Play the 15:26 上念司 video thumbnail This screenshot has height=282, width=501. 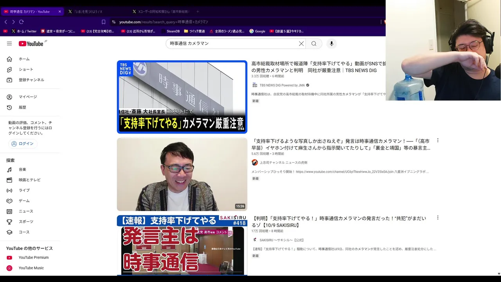[x=182, y=174]
